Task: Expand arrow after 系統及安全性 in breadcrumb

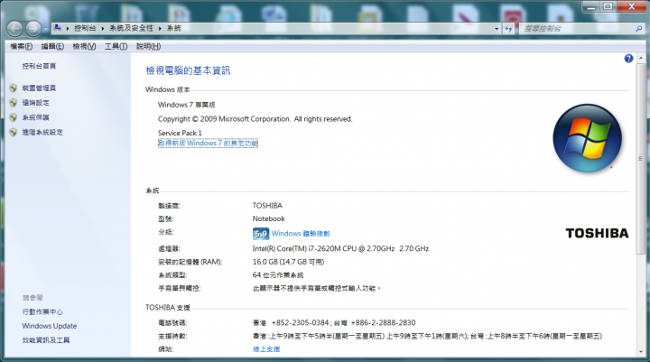Action: coord(160,28)
